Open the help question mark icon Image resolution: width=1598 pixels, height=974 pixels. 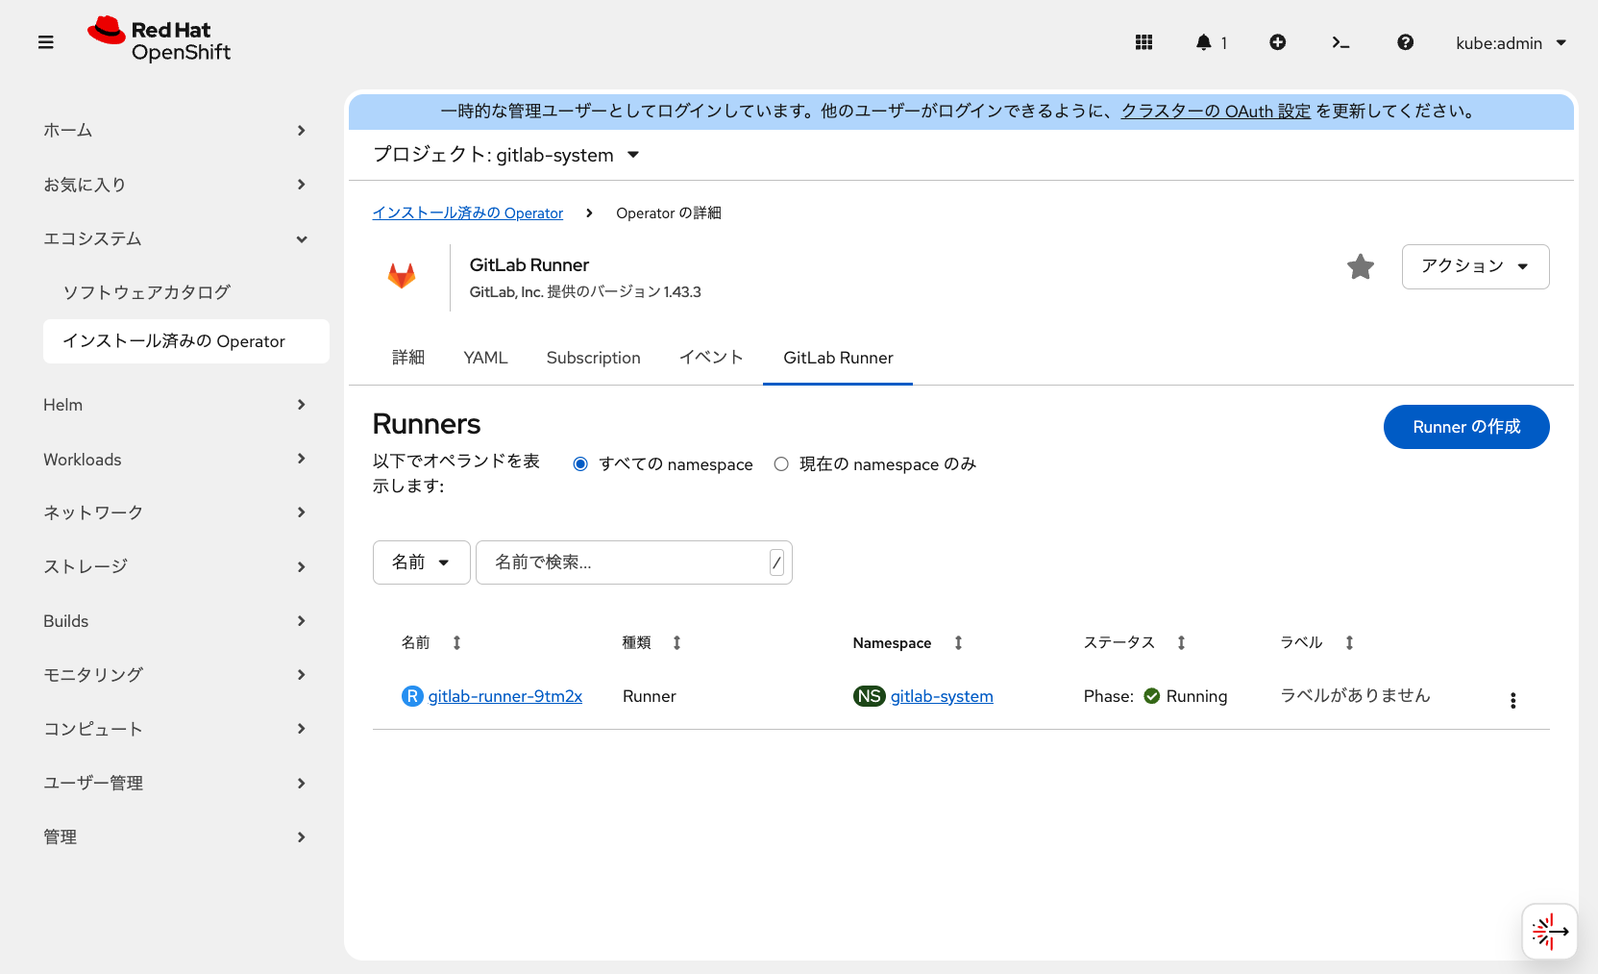[x=1405, y=42]
